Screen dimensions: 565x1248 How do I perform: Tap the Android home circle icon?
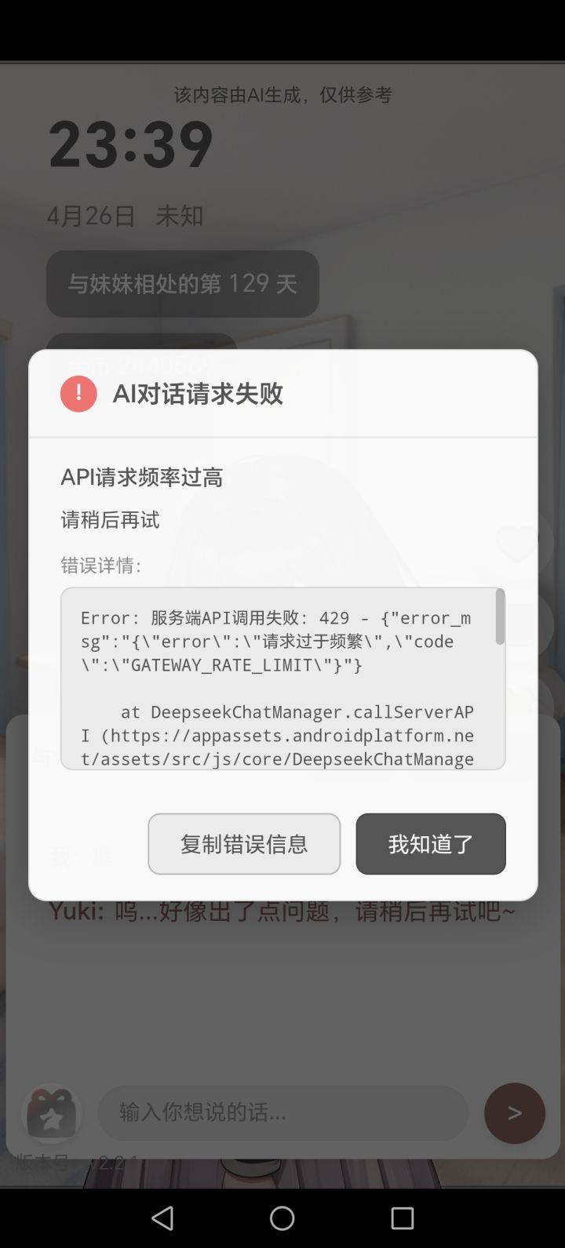[x=282, y=1217]
